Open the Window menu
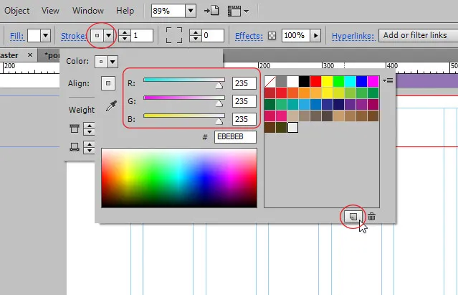458x295 pixels. (88, 11)
